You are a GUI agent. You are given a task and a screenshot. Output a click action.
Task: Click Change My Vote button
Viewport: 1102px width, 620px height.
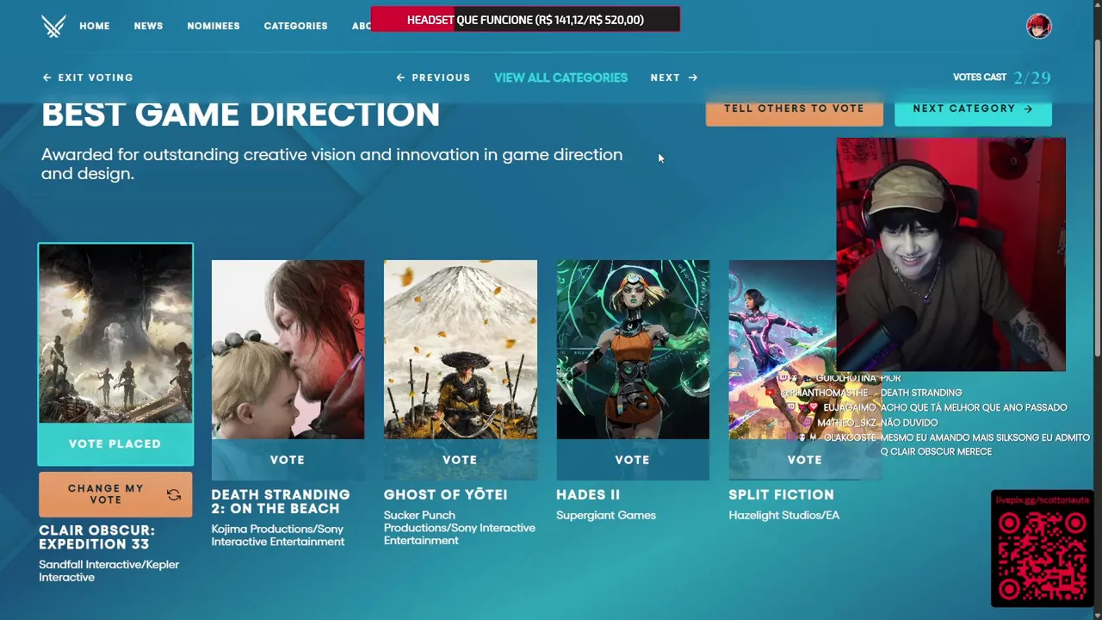[115, 494]
